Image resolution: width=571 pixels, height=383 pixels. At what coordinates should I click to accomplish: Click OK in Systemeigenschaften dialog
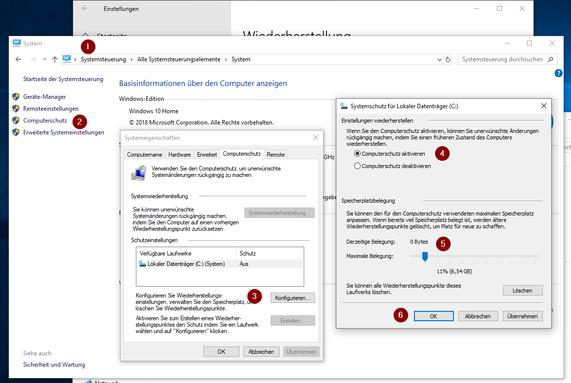[x=221, y=352]
